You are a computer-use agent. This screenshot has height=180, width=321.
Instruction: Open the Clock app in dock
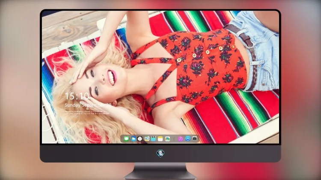tap(140, 139)
